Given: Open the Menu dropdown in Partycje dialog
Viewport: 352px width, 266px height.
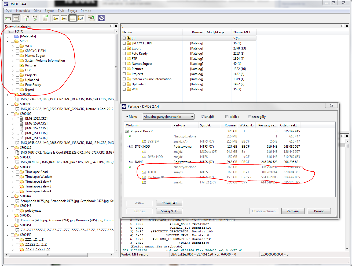Looking at the screenshot, I should [x=132, y=117].
